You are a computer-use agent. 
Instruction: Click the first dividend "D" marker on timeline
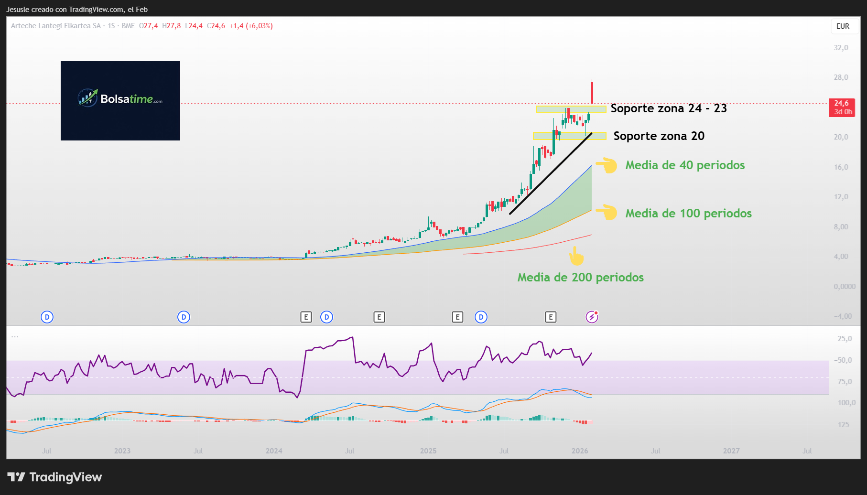47,316
